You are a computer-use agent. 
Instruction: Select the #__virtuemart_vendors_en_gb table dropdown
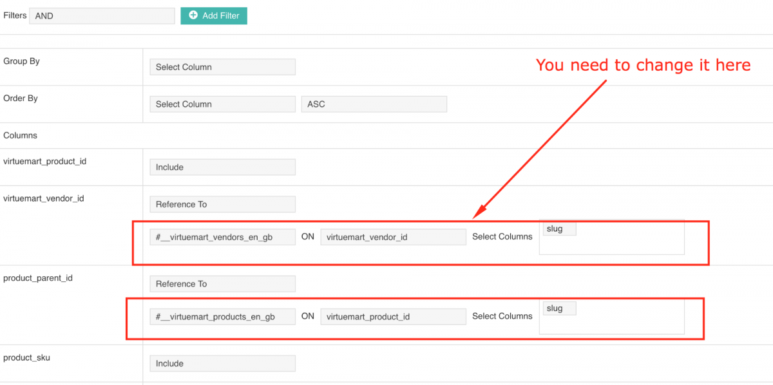(222, 237)
